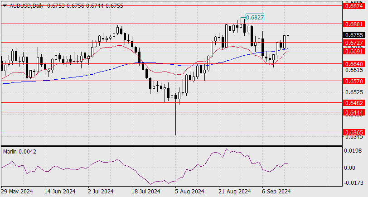Image resolution: width=368 pixels, height=197 pixels.
Task: Click the 0.0198 oscillator scale value
Action: click(x=353, y=150)
